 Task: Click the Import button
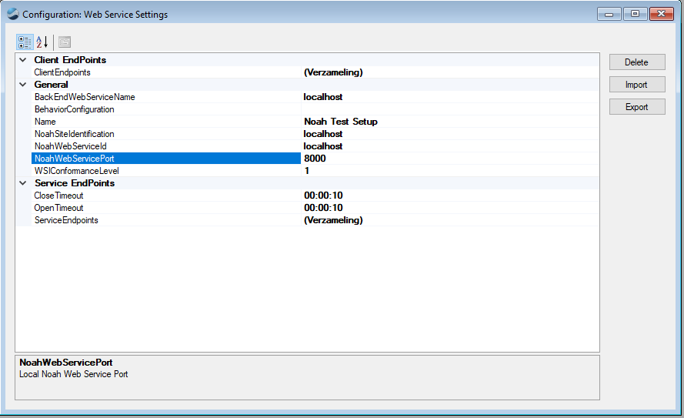[x=636, y=85]
